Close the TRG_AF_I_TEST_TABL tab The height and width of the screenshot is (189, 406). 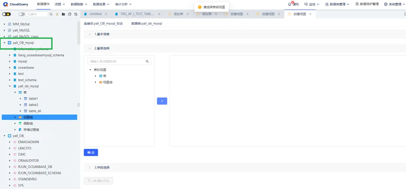click(159, 14)
